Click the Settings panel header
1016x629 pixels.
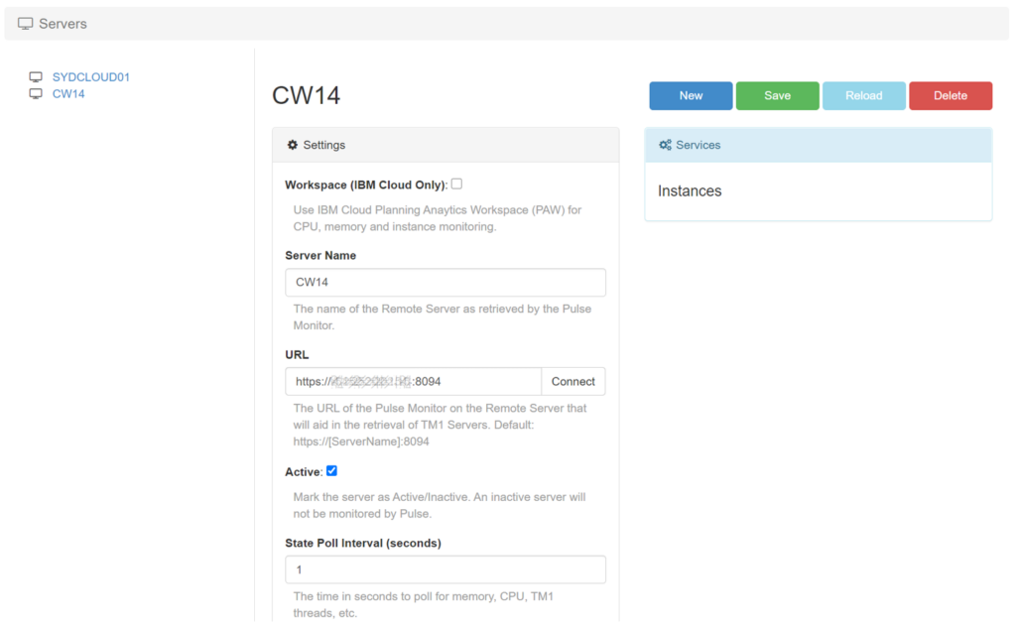[x=444, y=145]
